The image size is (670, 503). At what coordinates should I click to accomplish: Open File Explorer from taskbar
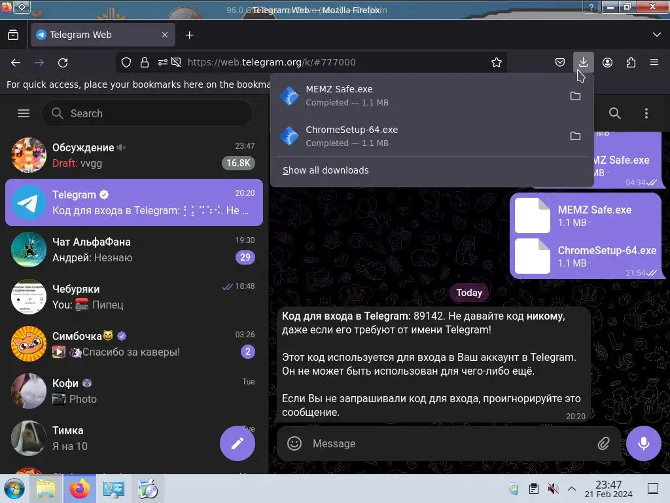click(46, 489)
